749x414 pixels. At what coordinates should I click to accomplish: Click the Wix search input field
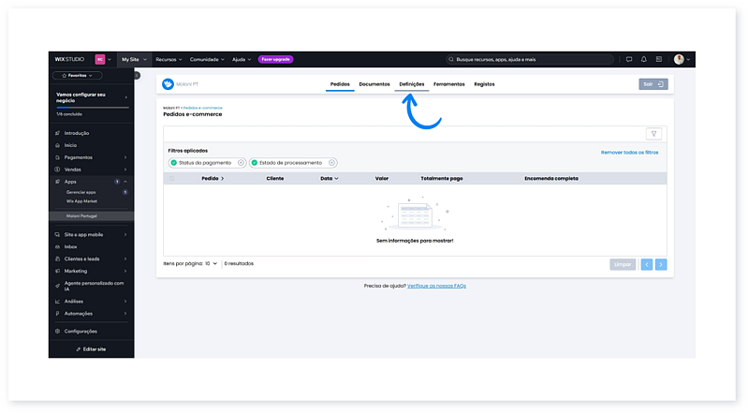click(529, 59)
